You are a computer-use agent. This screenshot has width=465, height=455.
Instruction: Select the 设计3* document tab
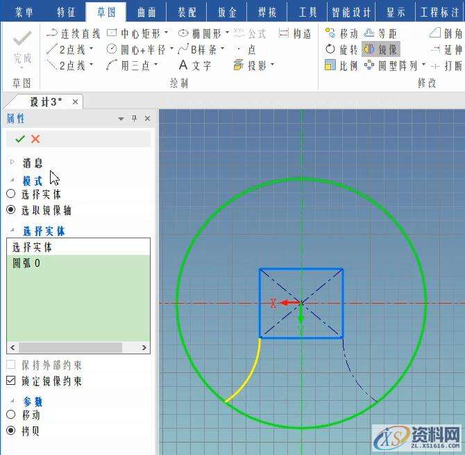45,102
